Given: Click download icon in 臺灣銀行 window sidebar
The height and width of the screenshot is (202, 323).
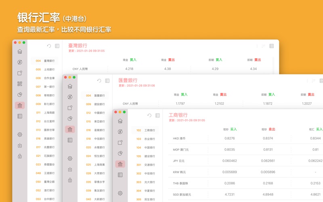Looking at the screenshot, I should coord(20,145).
